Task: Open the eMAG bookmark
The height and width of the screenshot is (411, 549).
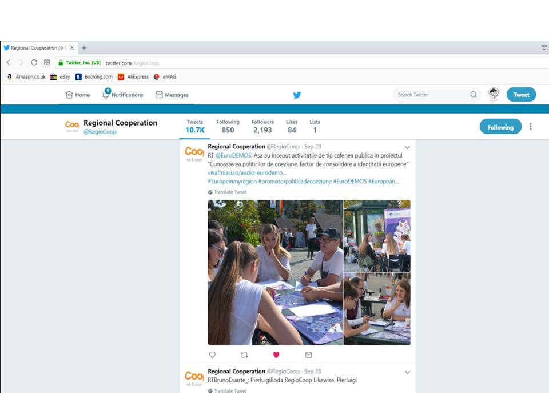Action: [165, 77]
